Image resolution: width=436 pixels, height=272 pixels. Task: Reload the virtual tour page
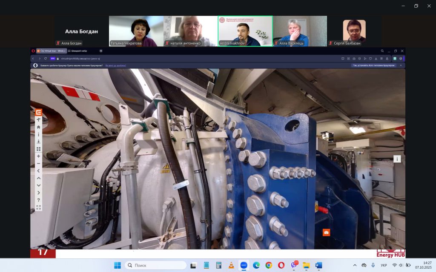click(46, 59)
